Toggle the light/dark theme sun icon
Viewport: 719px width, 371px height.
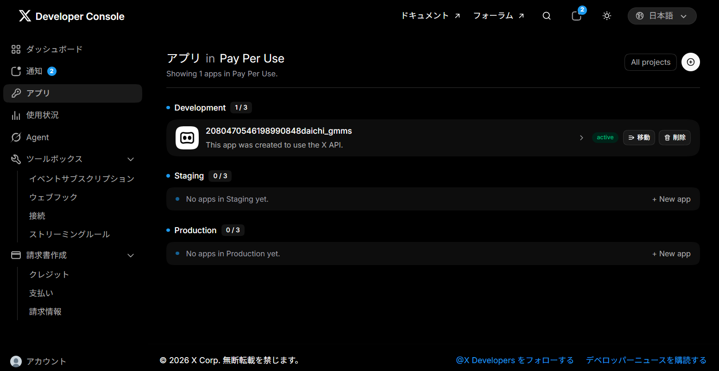pyautogui.click(x=607, y=16)
